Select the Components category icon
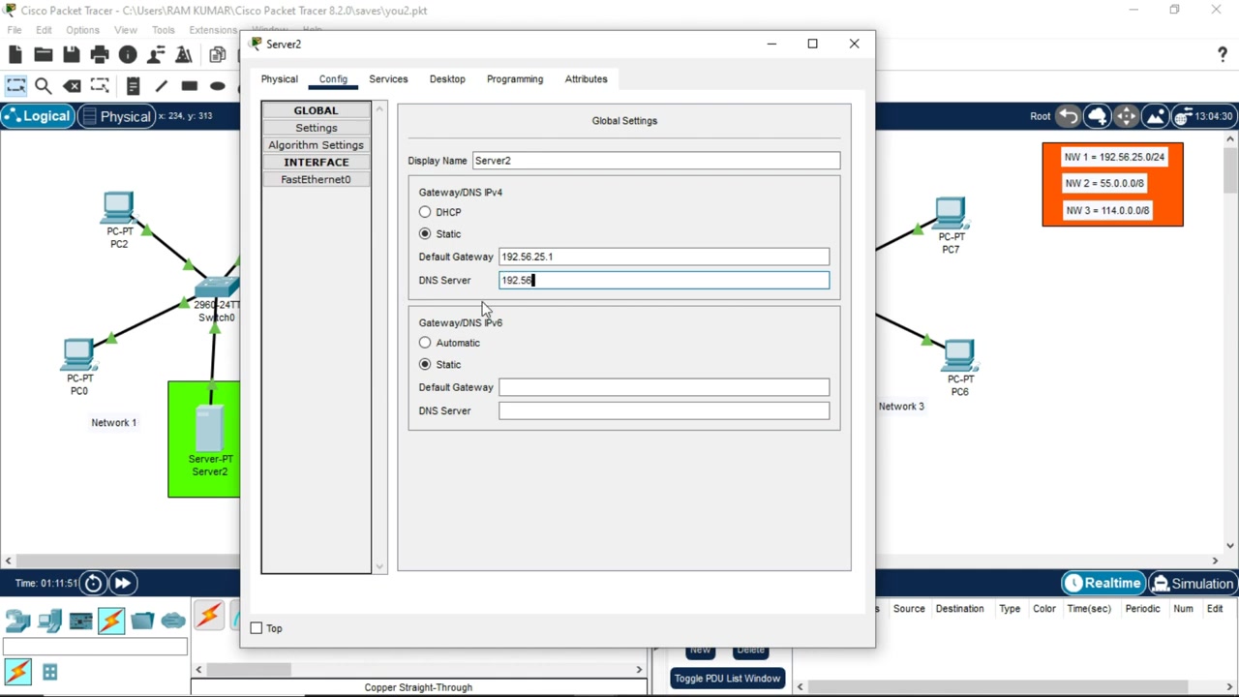 (x=80, y=621)
